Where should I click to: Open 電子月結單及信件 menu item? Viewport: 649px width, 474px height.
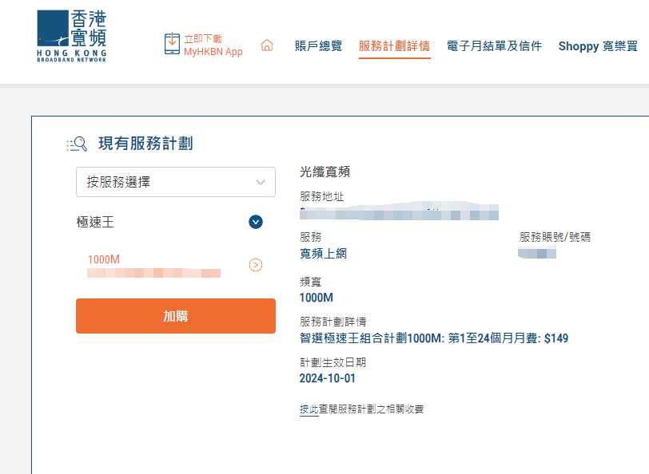pyautogui.click(x=494, y=45)
